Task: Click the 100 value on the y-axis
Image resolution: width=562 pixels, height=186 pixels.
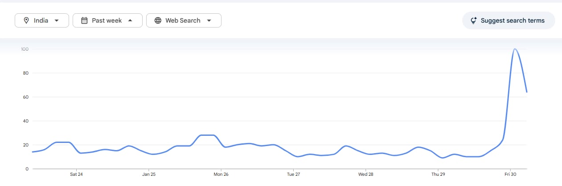Action: (x=25, y=49)
